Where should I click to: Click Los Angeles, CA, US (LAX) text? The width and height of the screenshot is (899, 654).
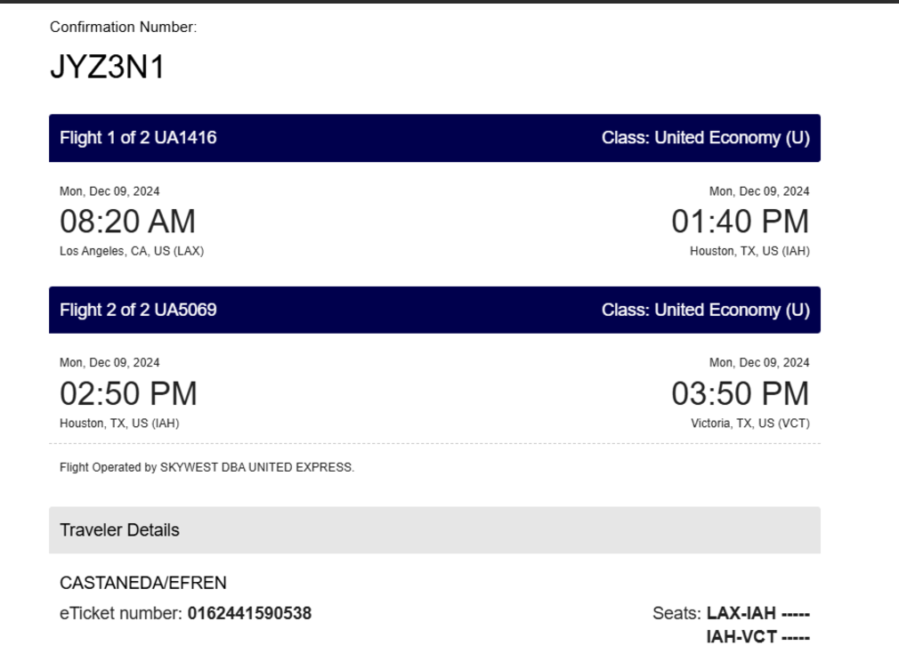click(x=132, y=251)
